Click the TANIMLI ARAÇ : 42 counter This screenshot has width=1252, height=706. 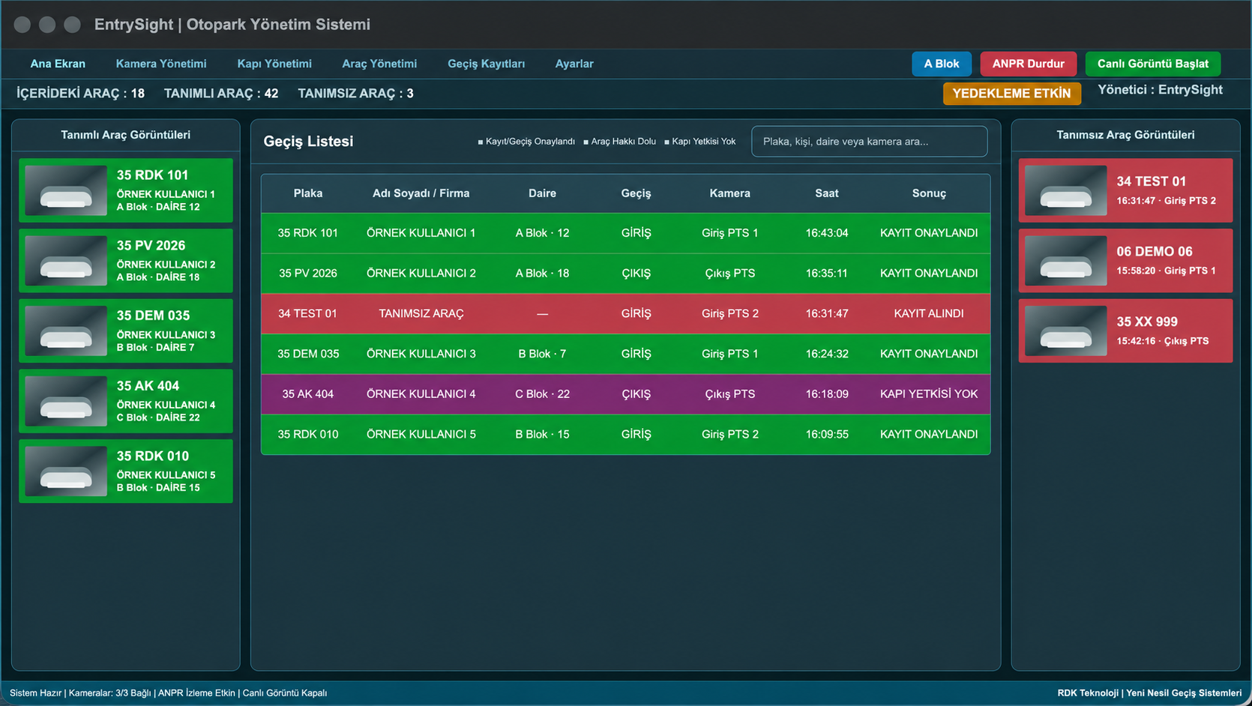[x=221, y=94]
